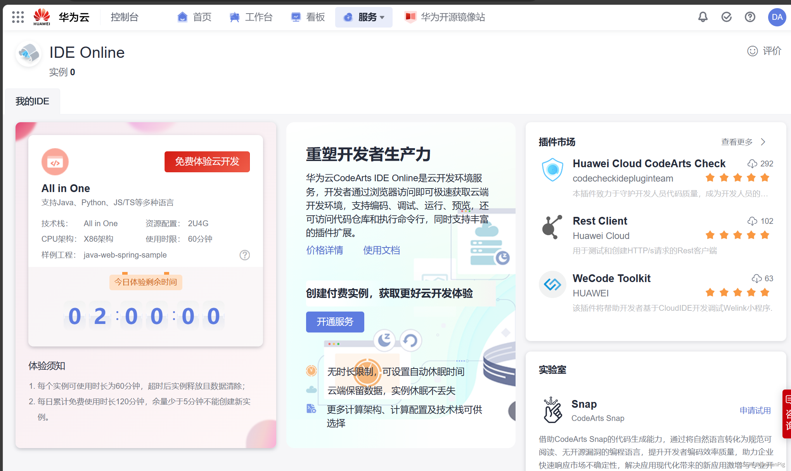Click the WeCode Toolkit plugin icon

click(x=552, y=284)
